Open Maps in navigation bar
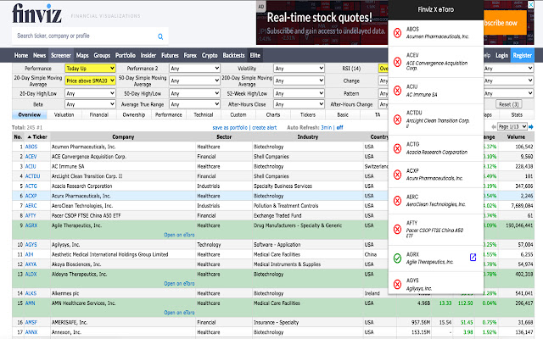The width and height of the screenshot is (543, 339). 82,55
